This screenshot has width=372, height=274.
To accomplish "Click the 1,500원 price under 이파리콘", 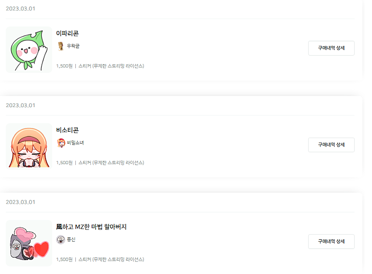I will [64, 66].
